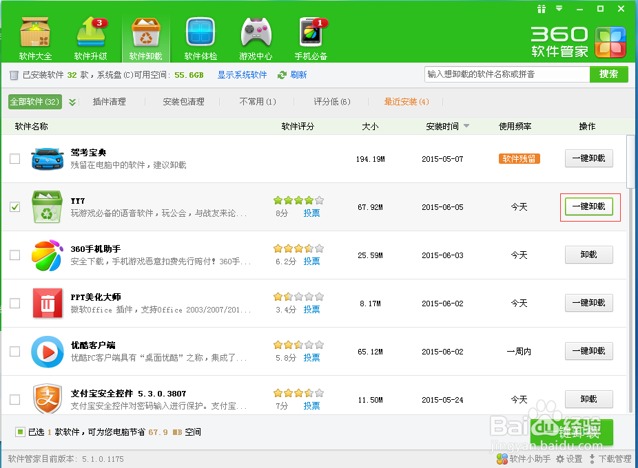The height and width of the screenshot is (468, 638).
Task: Click the 显示系统软件 link
Action: point(242,75)
